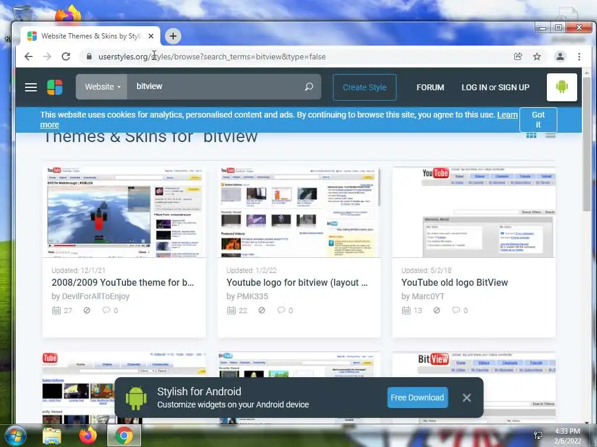Open YouTube old logo BitView title
Image resolution: width=597 pixels, height=447 pixels.
pos(455,282)
